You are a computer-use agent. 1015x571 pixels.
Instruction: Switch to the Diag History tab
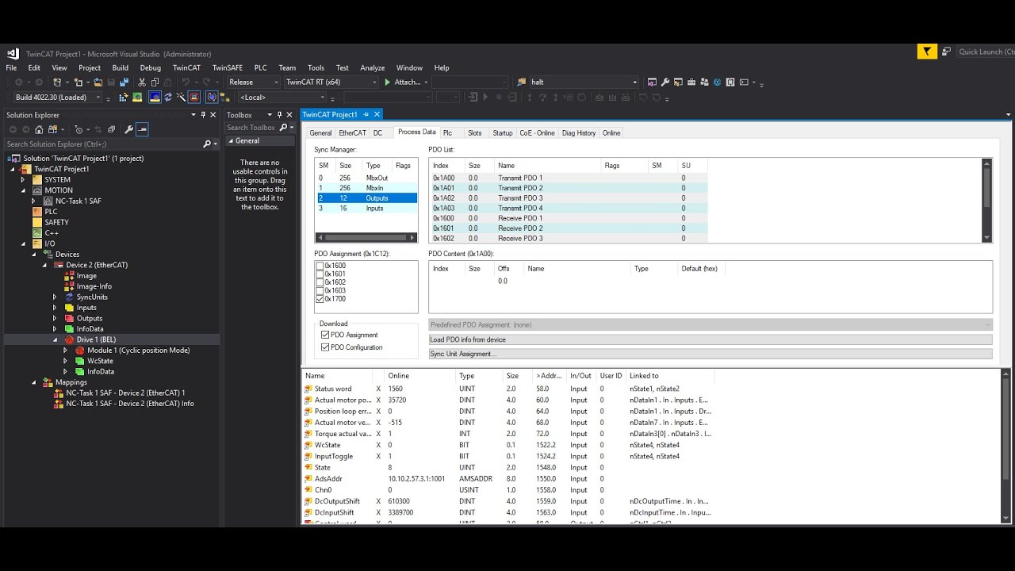579,132
